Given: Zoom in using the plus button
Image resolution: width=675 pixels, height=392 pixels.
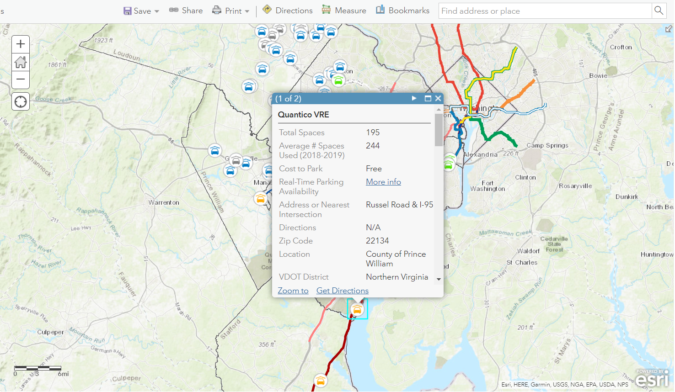Looking at the screenshot, I should (20, 44).
